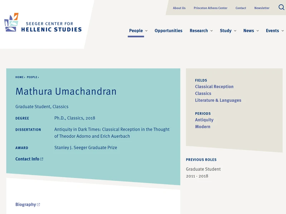The width and height of the screenshot is (286, 214).
Task: Open the News navigation item
Action: click(x=248, y=31)
